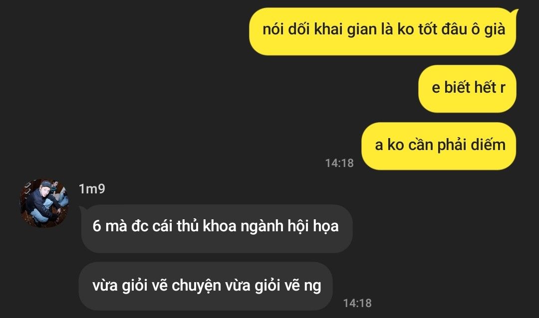The image size is (539, 318).
Task: Open the 1m9 sender profile picture
Action: coord(44,203)
